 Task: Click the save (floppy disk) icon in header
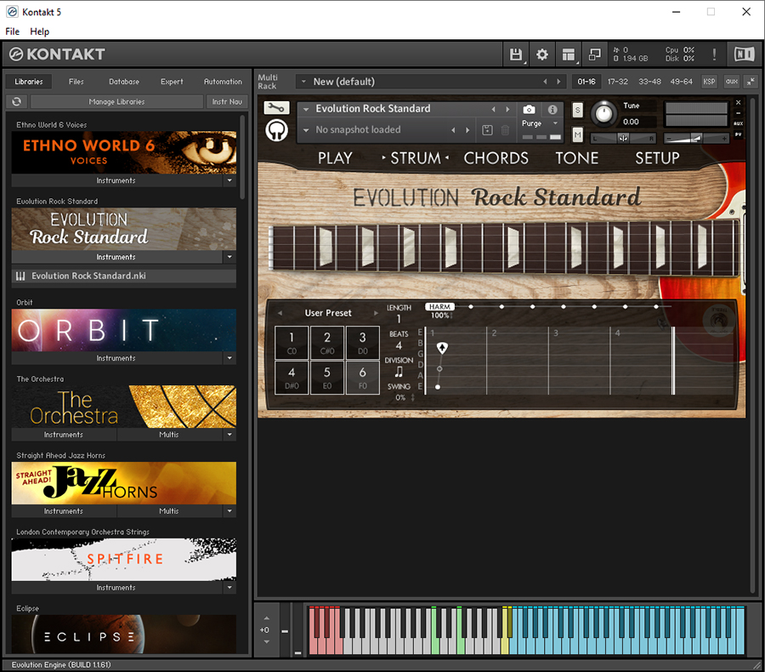pos(516,54)
